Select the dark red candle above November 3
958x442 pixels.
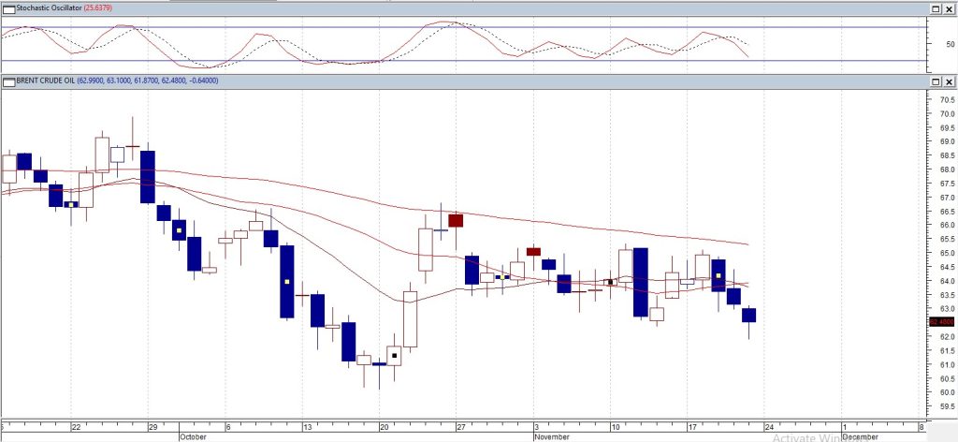pos(533,251)
